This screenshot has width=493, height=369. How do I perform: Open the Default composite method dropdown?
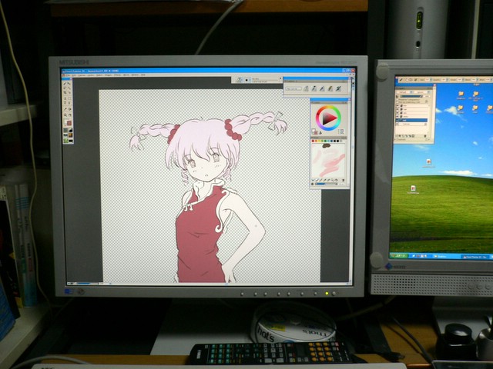pos(404,92)
